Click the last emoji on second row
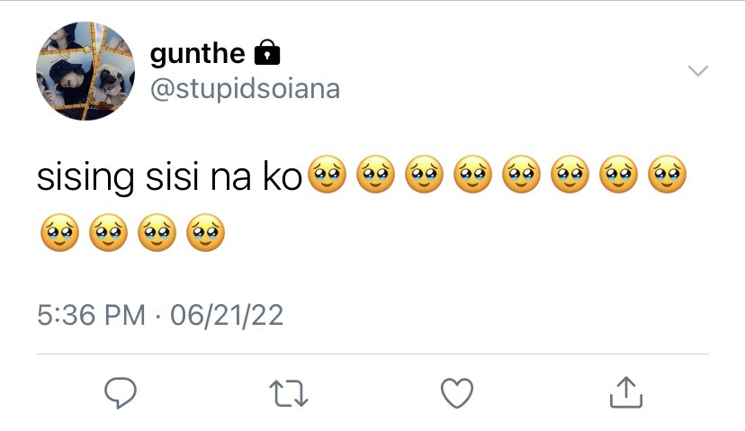The height and width of the screenshot is (431, 745). pyautogui.click(x=205, y=232)
